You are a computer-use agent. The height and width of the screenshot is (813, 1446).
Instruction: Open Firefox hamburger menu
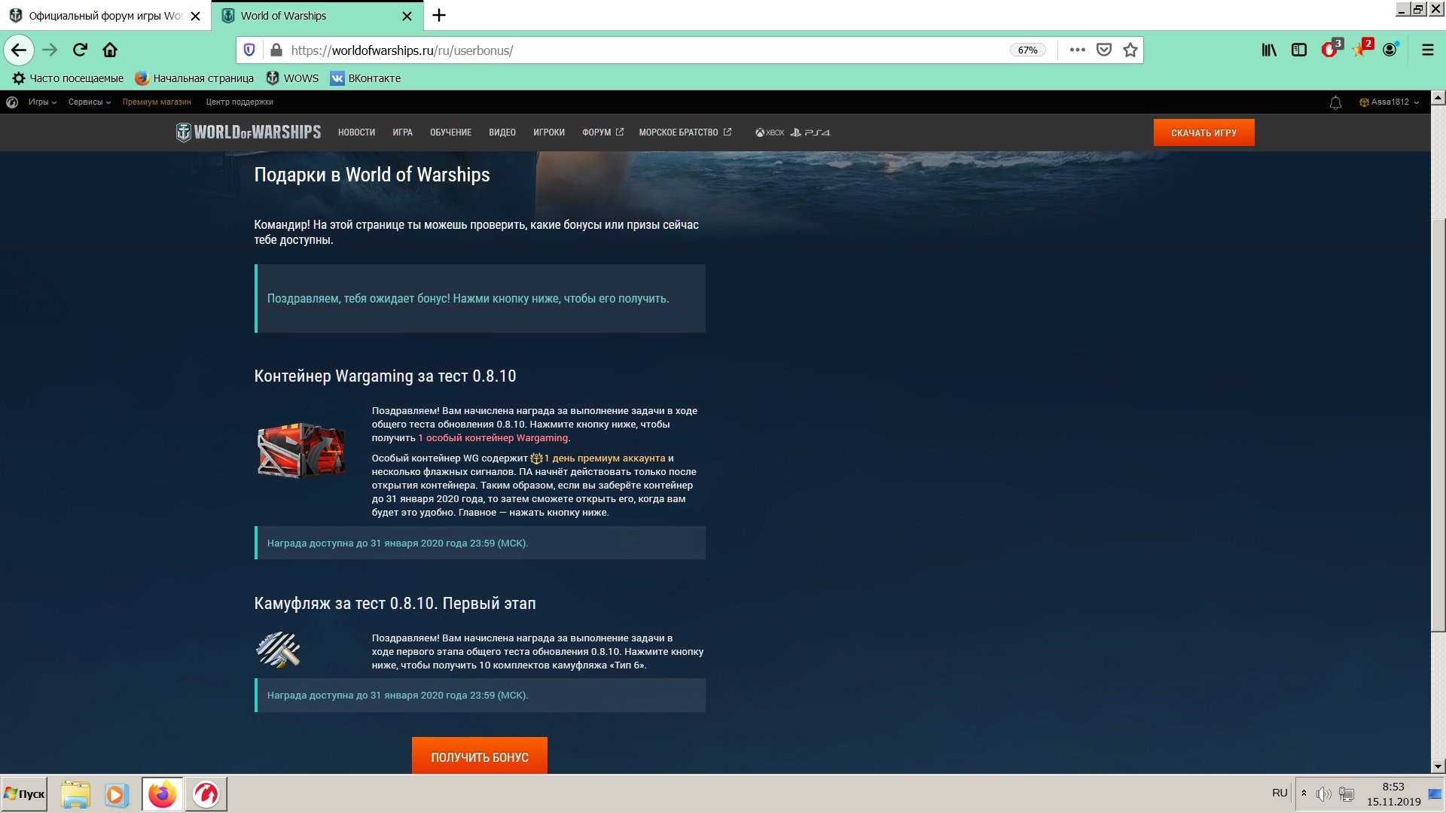(1427, 50)
